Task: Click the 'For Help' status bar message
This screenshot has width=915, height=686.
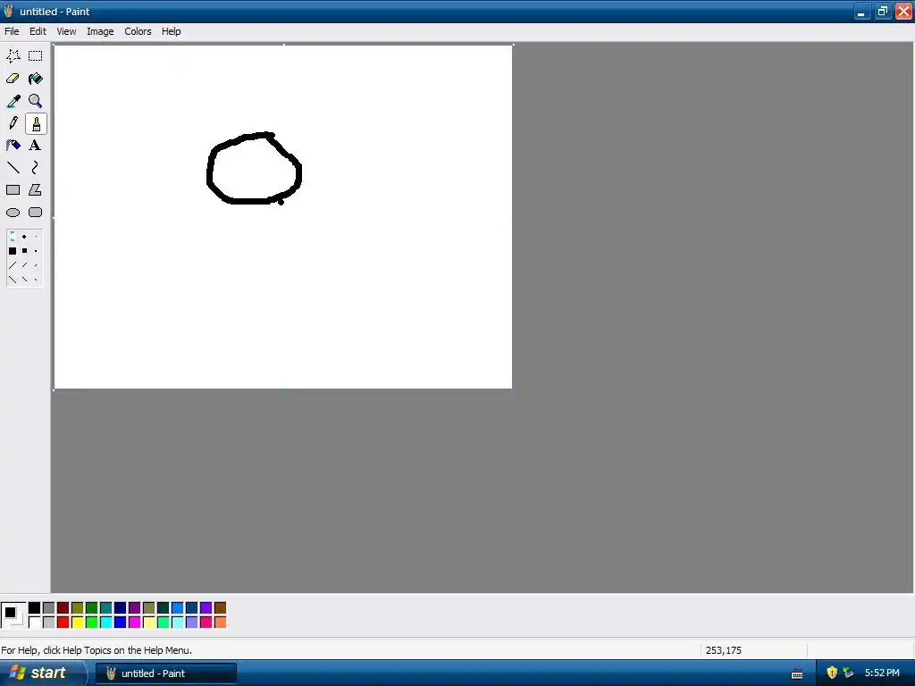Action: click(97, 650)
